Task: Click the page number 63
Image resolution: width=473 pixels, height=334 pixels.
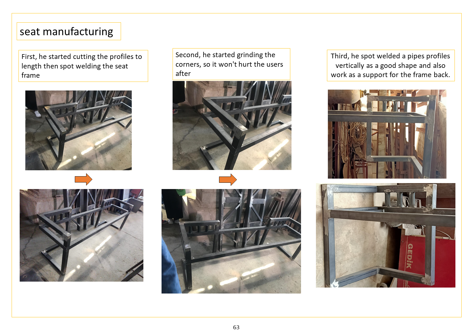Action: coord(236,327)
